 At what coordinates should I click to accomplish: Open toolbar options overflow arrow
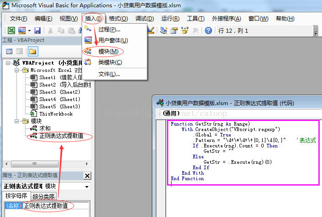point(316,33)
